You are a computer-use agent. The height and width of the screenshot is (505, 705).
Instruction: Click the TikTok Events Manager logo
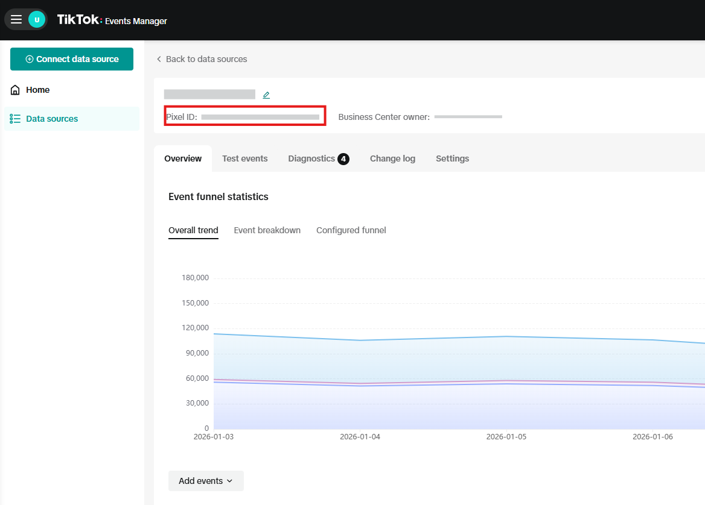[112, 20]
